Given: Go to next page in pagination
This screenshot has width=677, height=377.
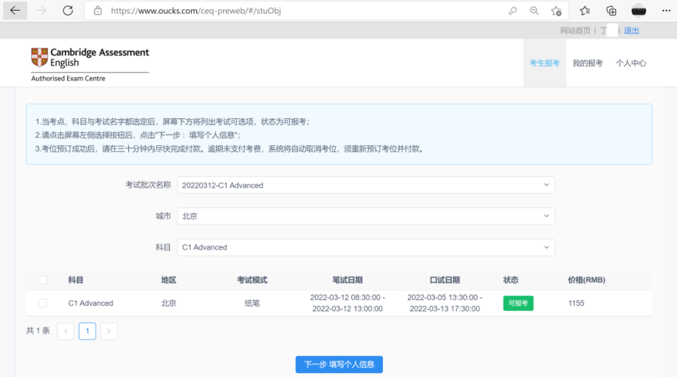Looking at the screenshot, I should pyautogui.click(x=109, y=331).
